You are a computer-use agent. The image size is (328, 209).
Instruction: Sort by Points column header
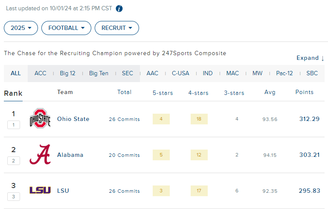tap(305, 92)
